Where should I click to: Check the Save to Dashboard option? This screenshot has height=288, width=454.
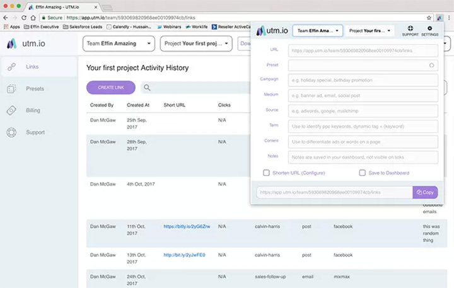pyautogui.click(x=362, y=173)
